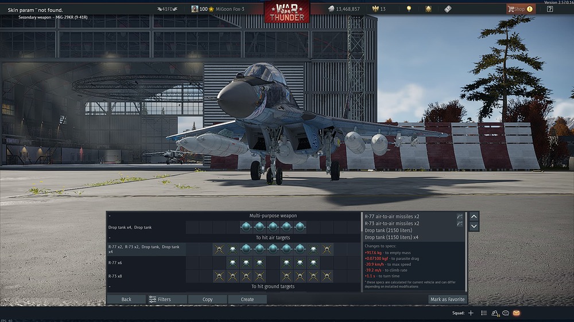This screenshot has width=574, height=322.
Task: Click first drop tank pylon in Multi-purpose row
Action: [x=246, y=227]
